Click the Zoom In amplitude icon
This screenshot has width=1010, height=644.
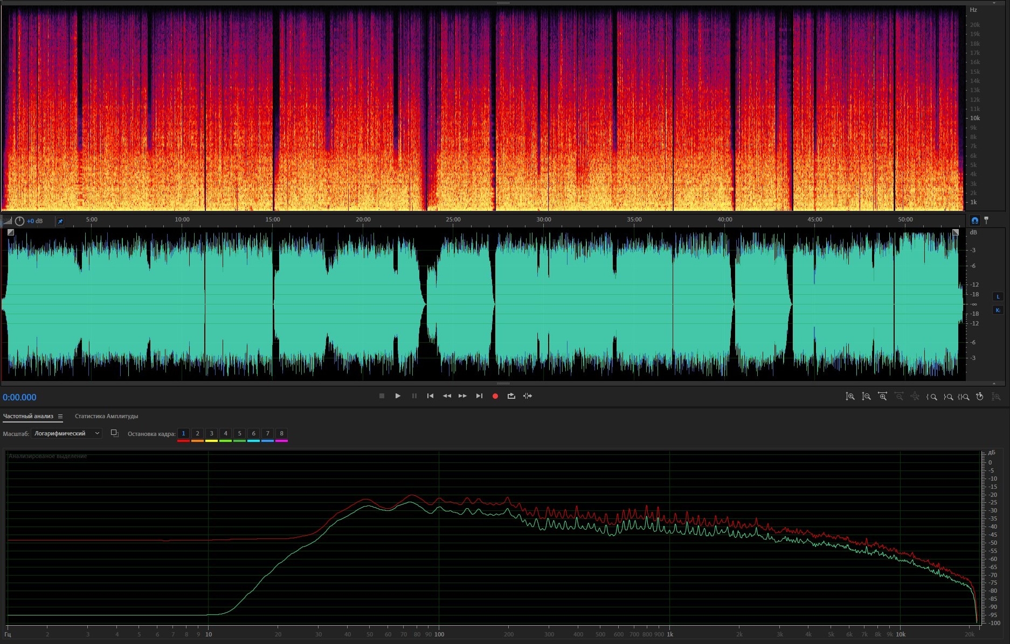(850, 397)
